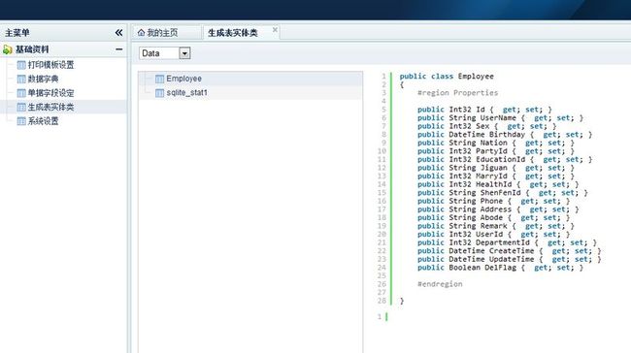Click the 'DateTime Birthday' property line
The height and width of the screenshot is (353, 631).
coord(505,134)
